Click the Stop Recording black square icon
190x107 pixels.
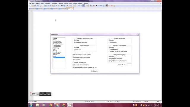pyautogui.click(x=96, y=6)
